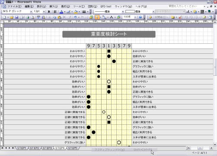
Task: Click the 重要度検討シート title banner
Action: pyautogui.click(x=109, y=34)
